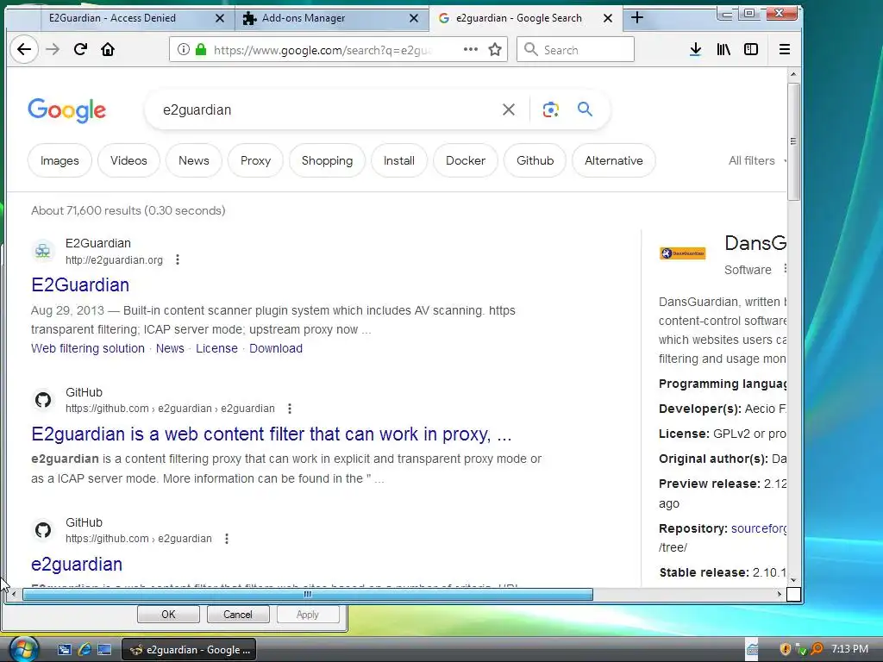Click the forward navigation arrow

pyautogui.click(x=53, y=49)
